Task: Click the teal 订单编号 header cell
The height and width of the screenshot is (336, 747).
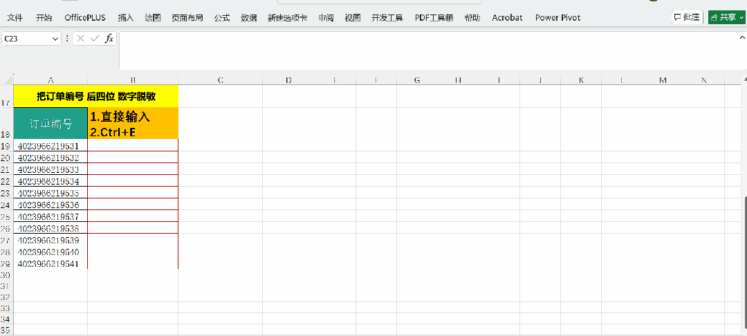Action: point(50,123)
